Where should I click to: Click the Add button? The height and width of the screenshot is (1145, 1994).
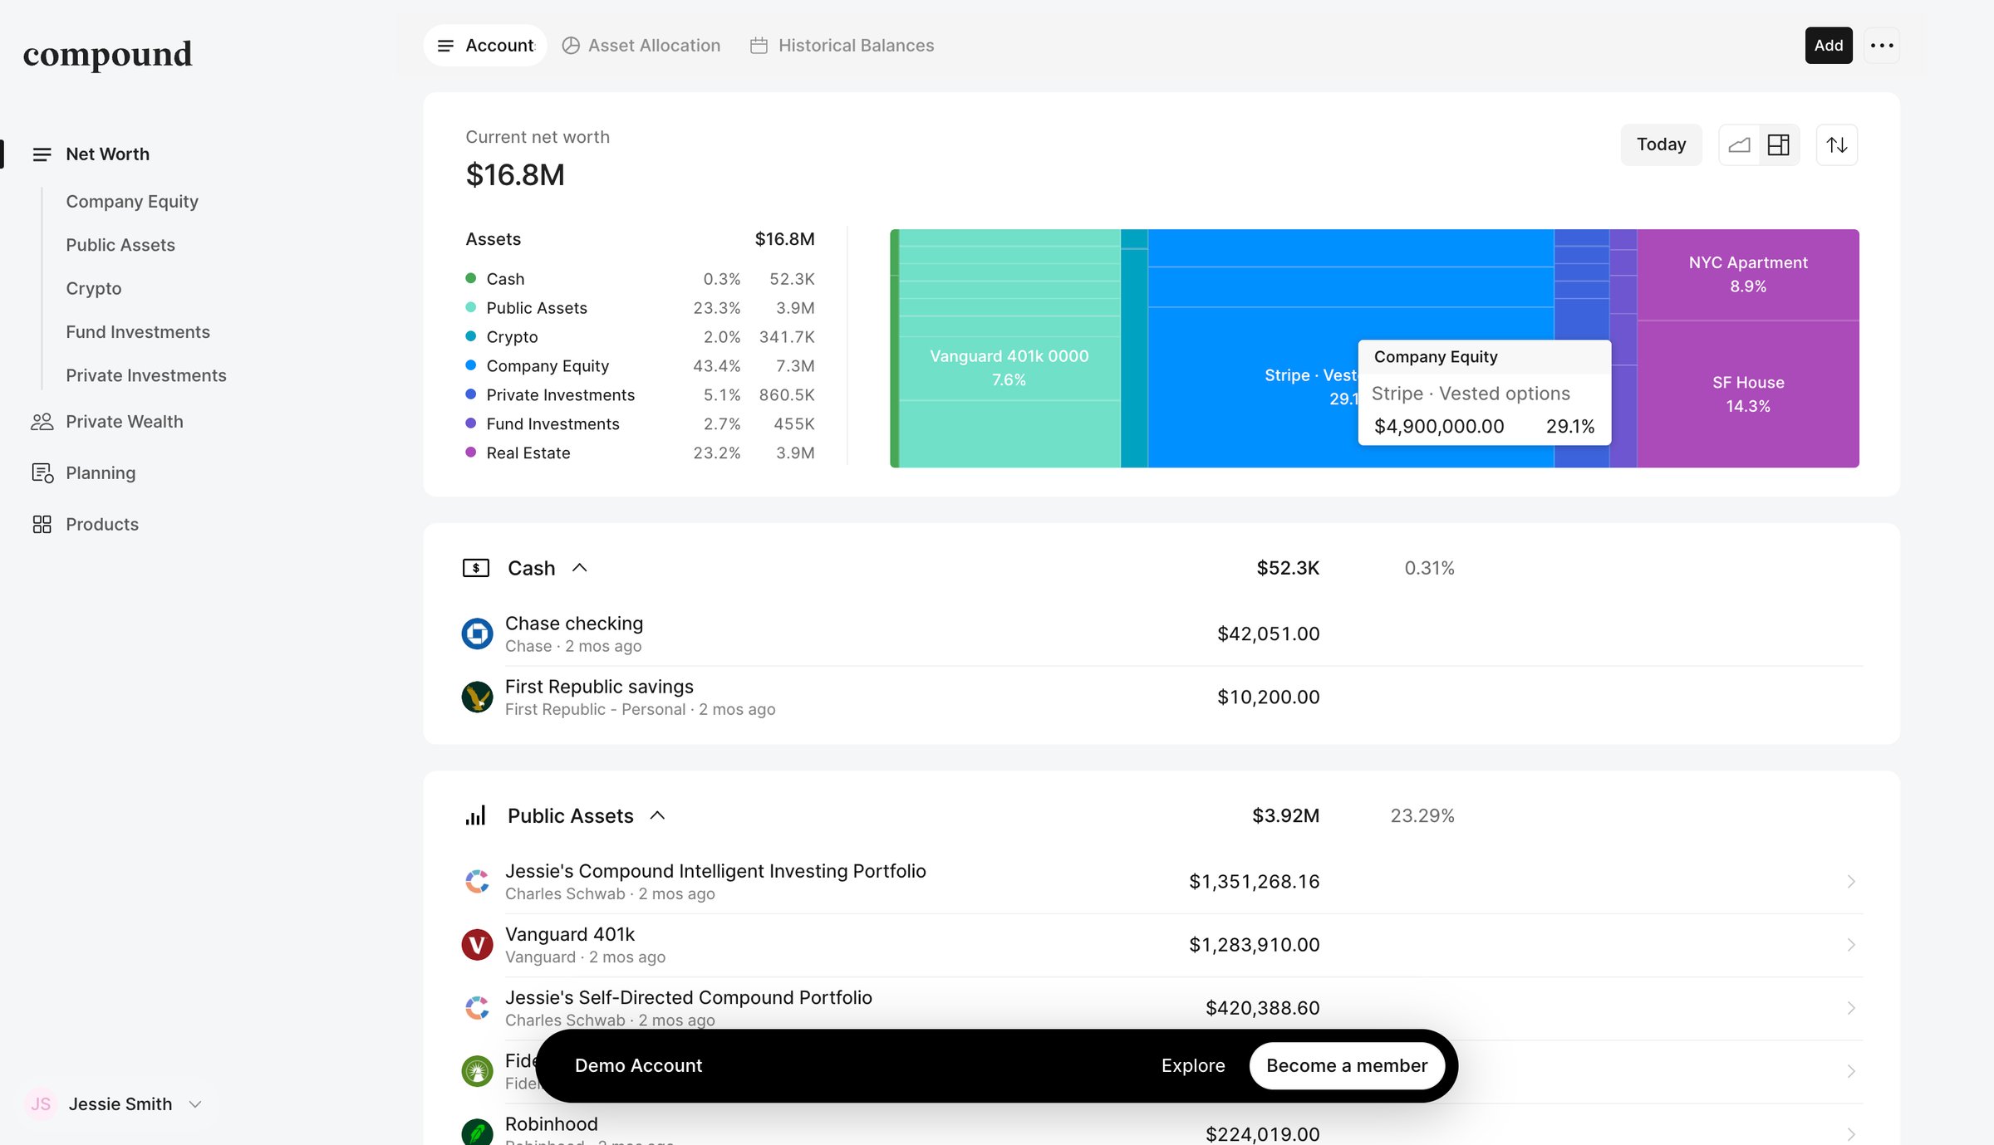tap(1829, 46)
